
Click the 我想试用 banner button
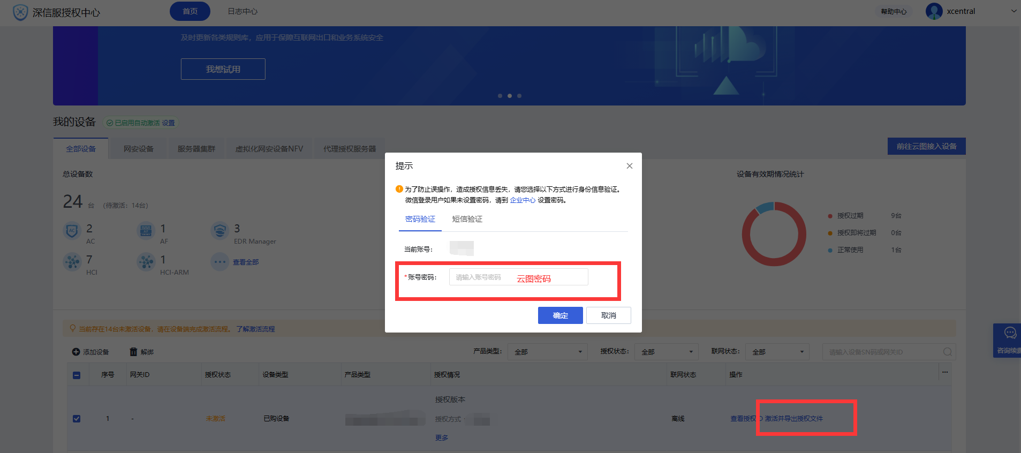tap(223, 69)
